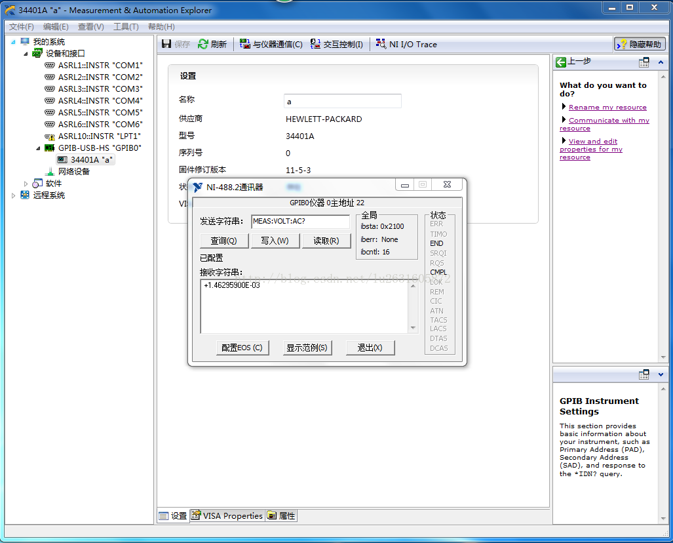This screenshot has width=673, height=543.
Task: Select the GPIB-USB-HS board icon
Action: (50, 148)
